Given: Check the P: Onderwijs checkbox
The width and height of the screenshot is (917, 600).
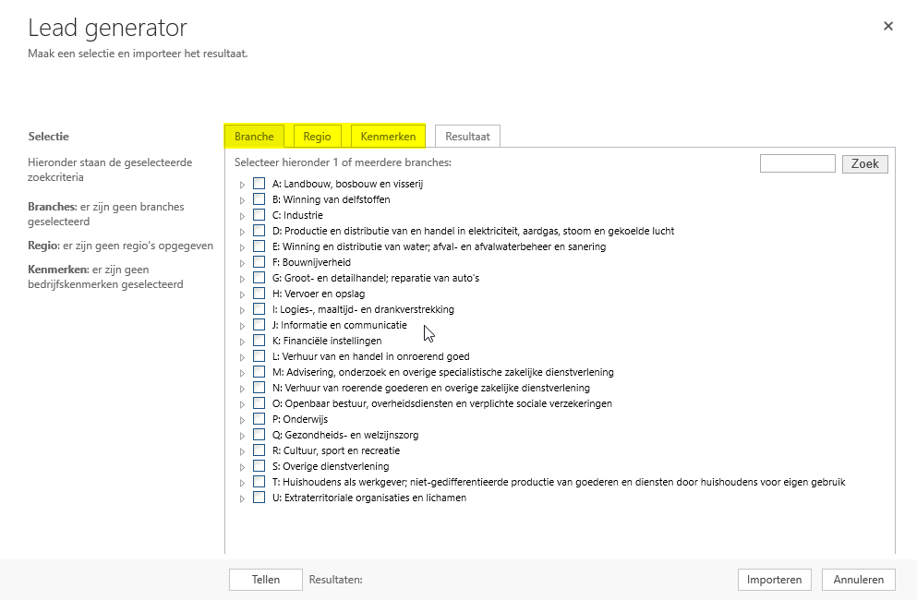Looking at the screenshot, I should (259, 419).
